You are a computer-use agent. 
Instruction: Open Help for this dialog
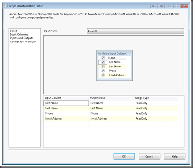[x=174, y=156]
